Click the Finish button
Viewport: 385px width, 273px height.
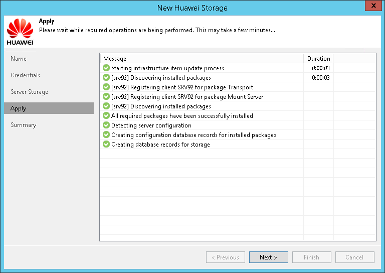click(x=312, y=257)
